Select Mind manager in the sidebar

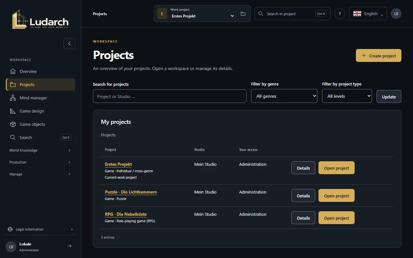[40, 98]
